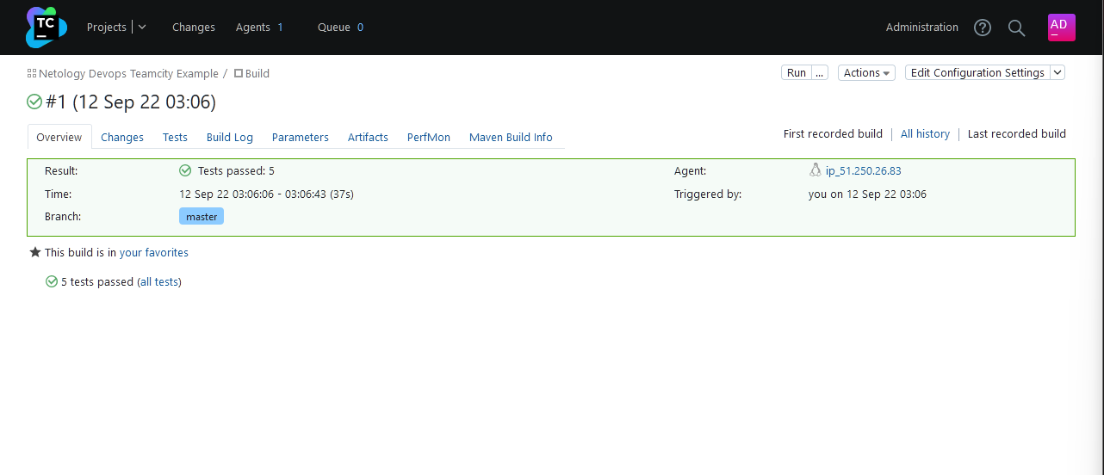
Task: Open the AD user avatar menu
Action: 1061,27
